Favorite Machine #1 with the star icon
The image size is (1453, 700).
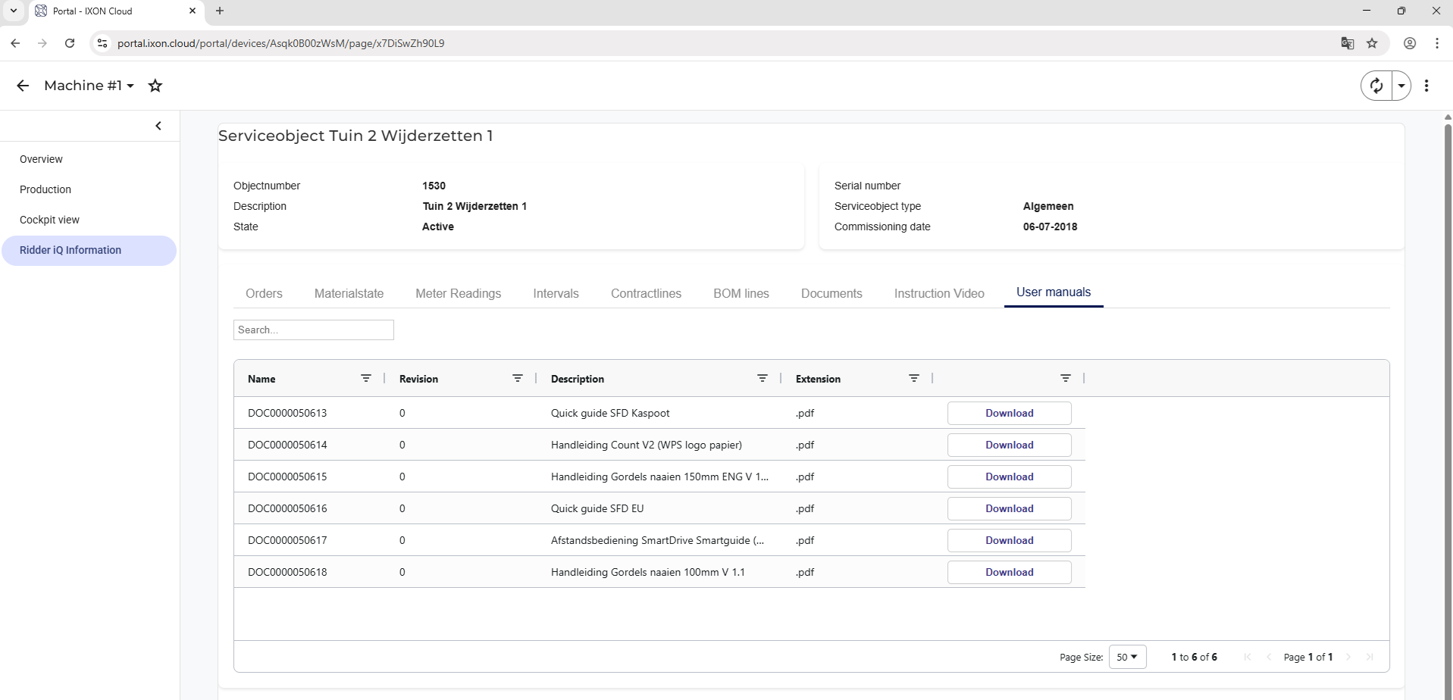click(155, 86)
